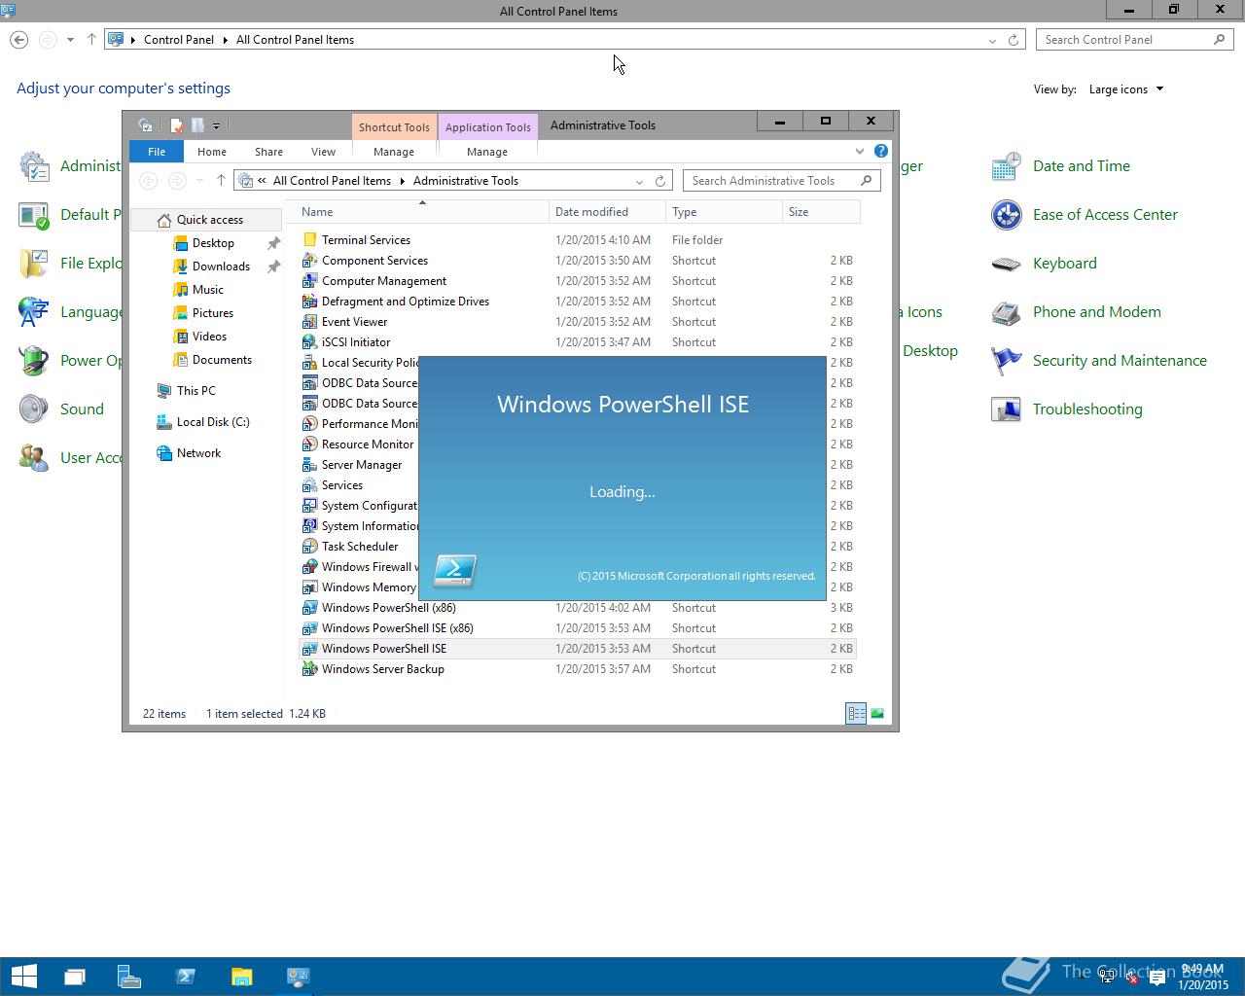The image size is (1245, 996).
Task: Switch to the Home ribbon tab
Action: pyautogui.click(x=211, y=152)
